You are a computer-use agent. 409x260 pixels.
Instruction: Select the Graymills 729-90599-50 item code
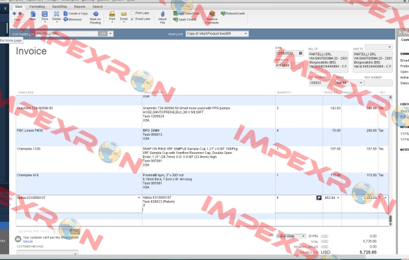[34, 108]
